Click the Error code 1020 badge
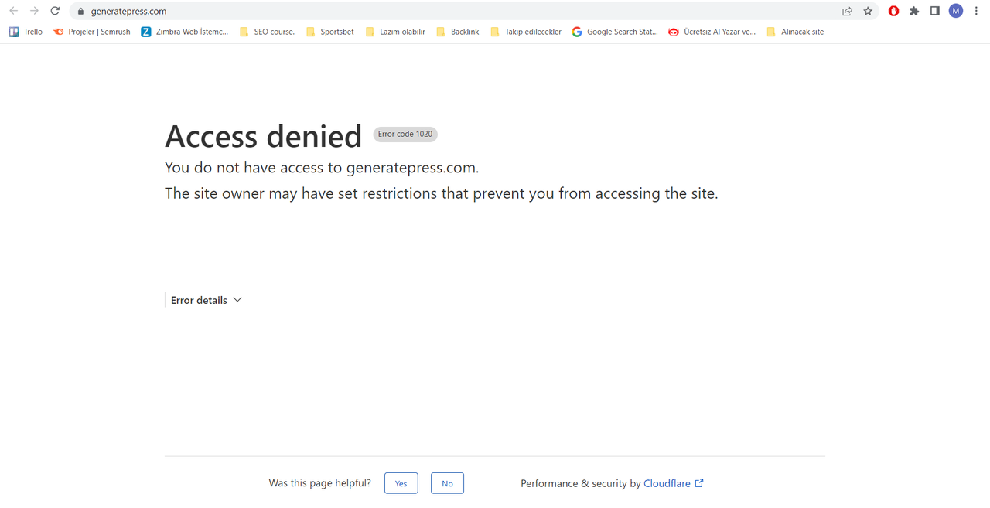990x508 pixels. 405,134
